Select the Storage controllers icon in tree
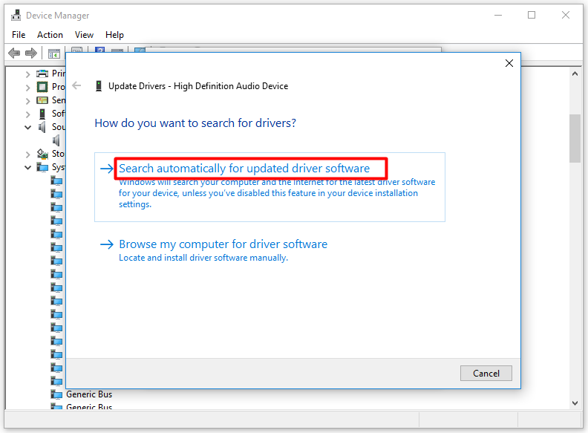588x433 pixels. click(42, 154)
